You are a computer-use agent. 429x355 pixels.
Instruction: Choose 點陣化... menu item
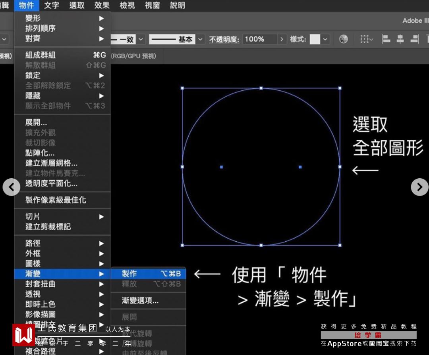62,153
